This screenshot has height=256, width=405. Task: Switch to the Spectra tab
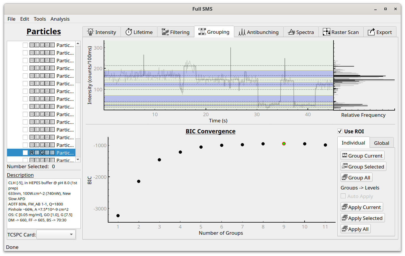tap(301, 32)
